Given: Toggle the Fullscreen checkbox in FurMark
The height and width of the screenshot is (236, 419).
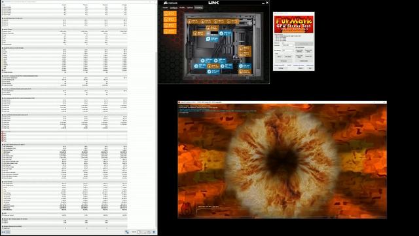Looking at the screenshot, I should click(283, 43).
